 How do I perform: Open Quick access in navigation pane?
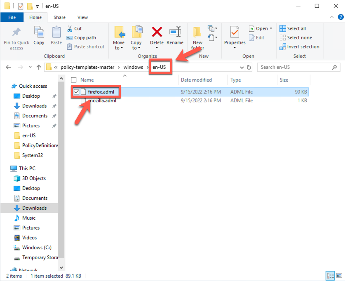[x=33, y=86]
